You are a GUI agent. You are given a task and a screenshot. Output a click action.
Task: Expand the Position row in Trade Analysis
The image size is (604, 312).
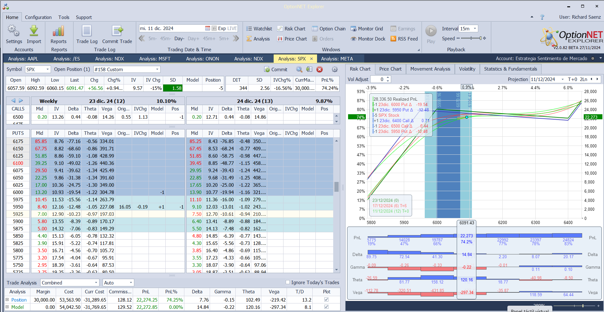(7, 300)
